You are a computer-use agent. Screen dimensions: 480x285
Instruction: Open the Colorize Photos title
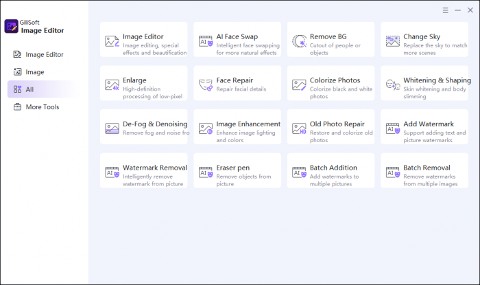335,80
